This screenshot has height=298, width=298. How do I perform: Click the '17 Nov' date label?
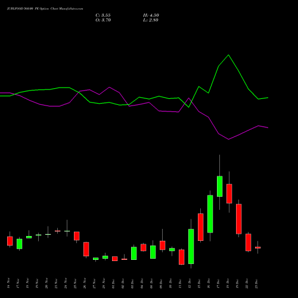click(18, 283)
